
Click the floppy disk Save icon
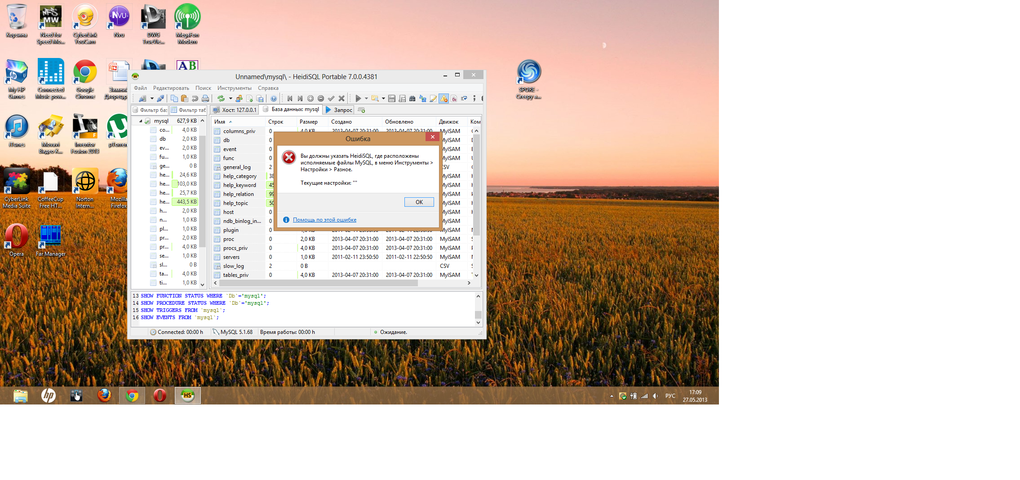[x=391, y=98]
